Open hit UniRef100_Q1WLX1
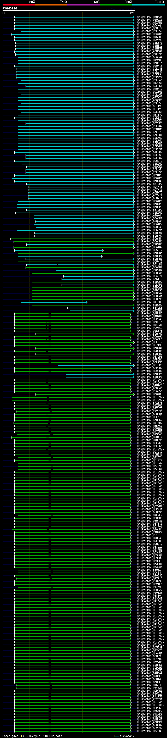The image size is (167, 738). (x=150, y=20)
